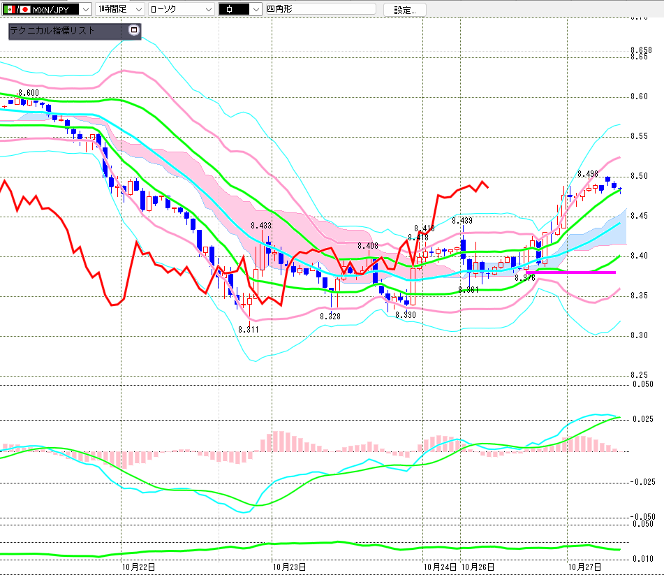The image size is (664, 575).
Task: Click the 8.35 price axis label
Action: click(639, 296)
